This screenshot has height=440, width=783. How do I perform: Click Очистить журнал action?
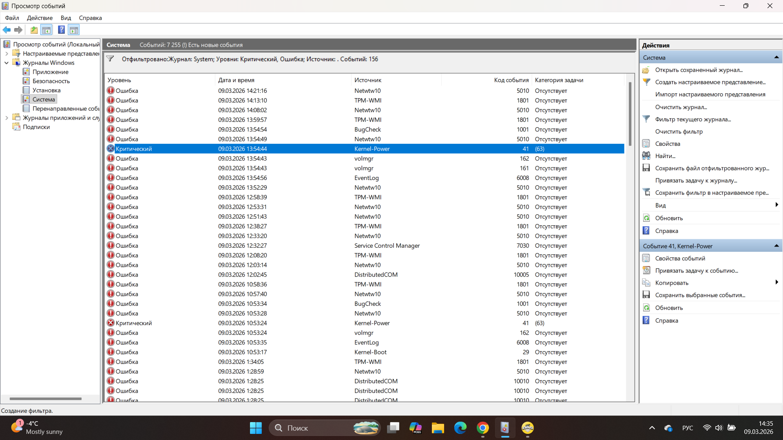point(681,107)
